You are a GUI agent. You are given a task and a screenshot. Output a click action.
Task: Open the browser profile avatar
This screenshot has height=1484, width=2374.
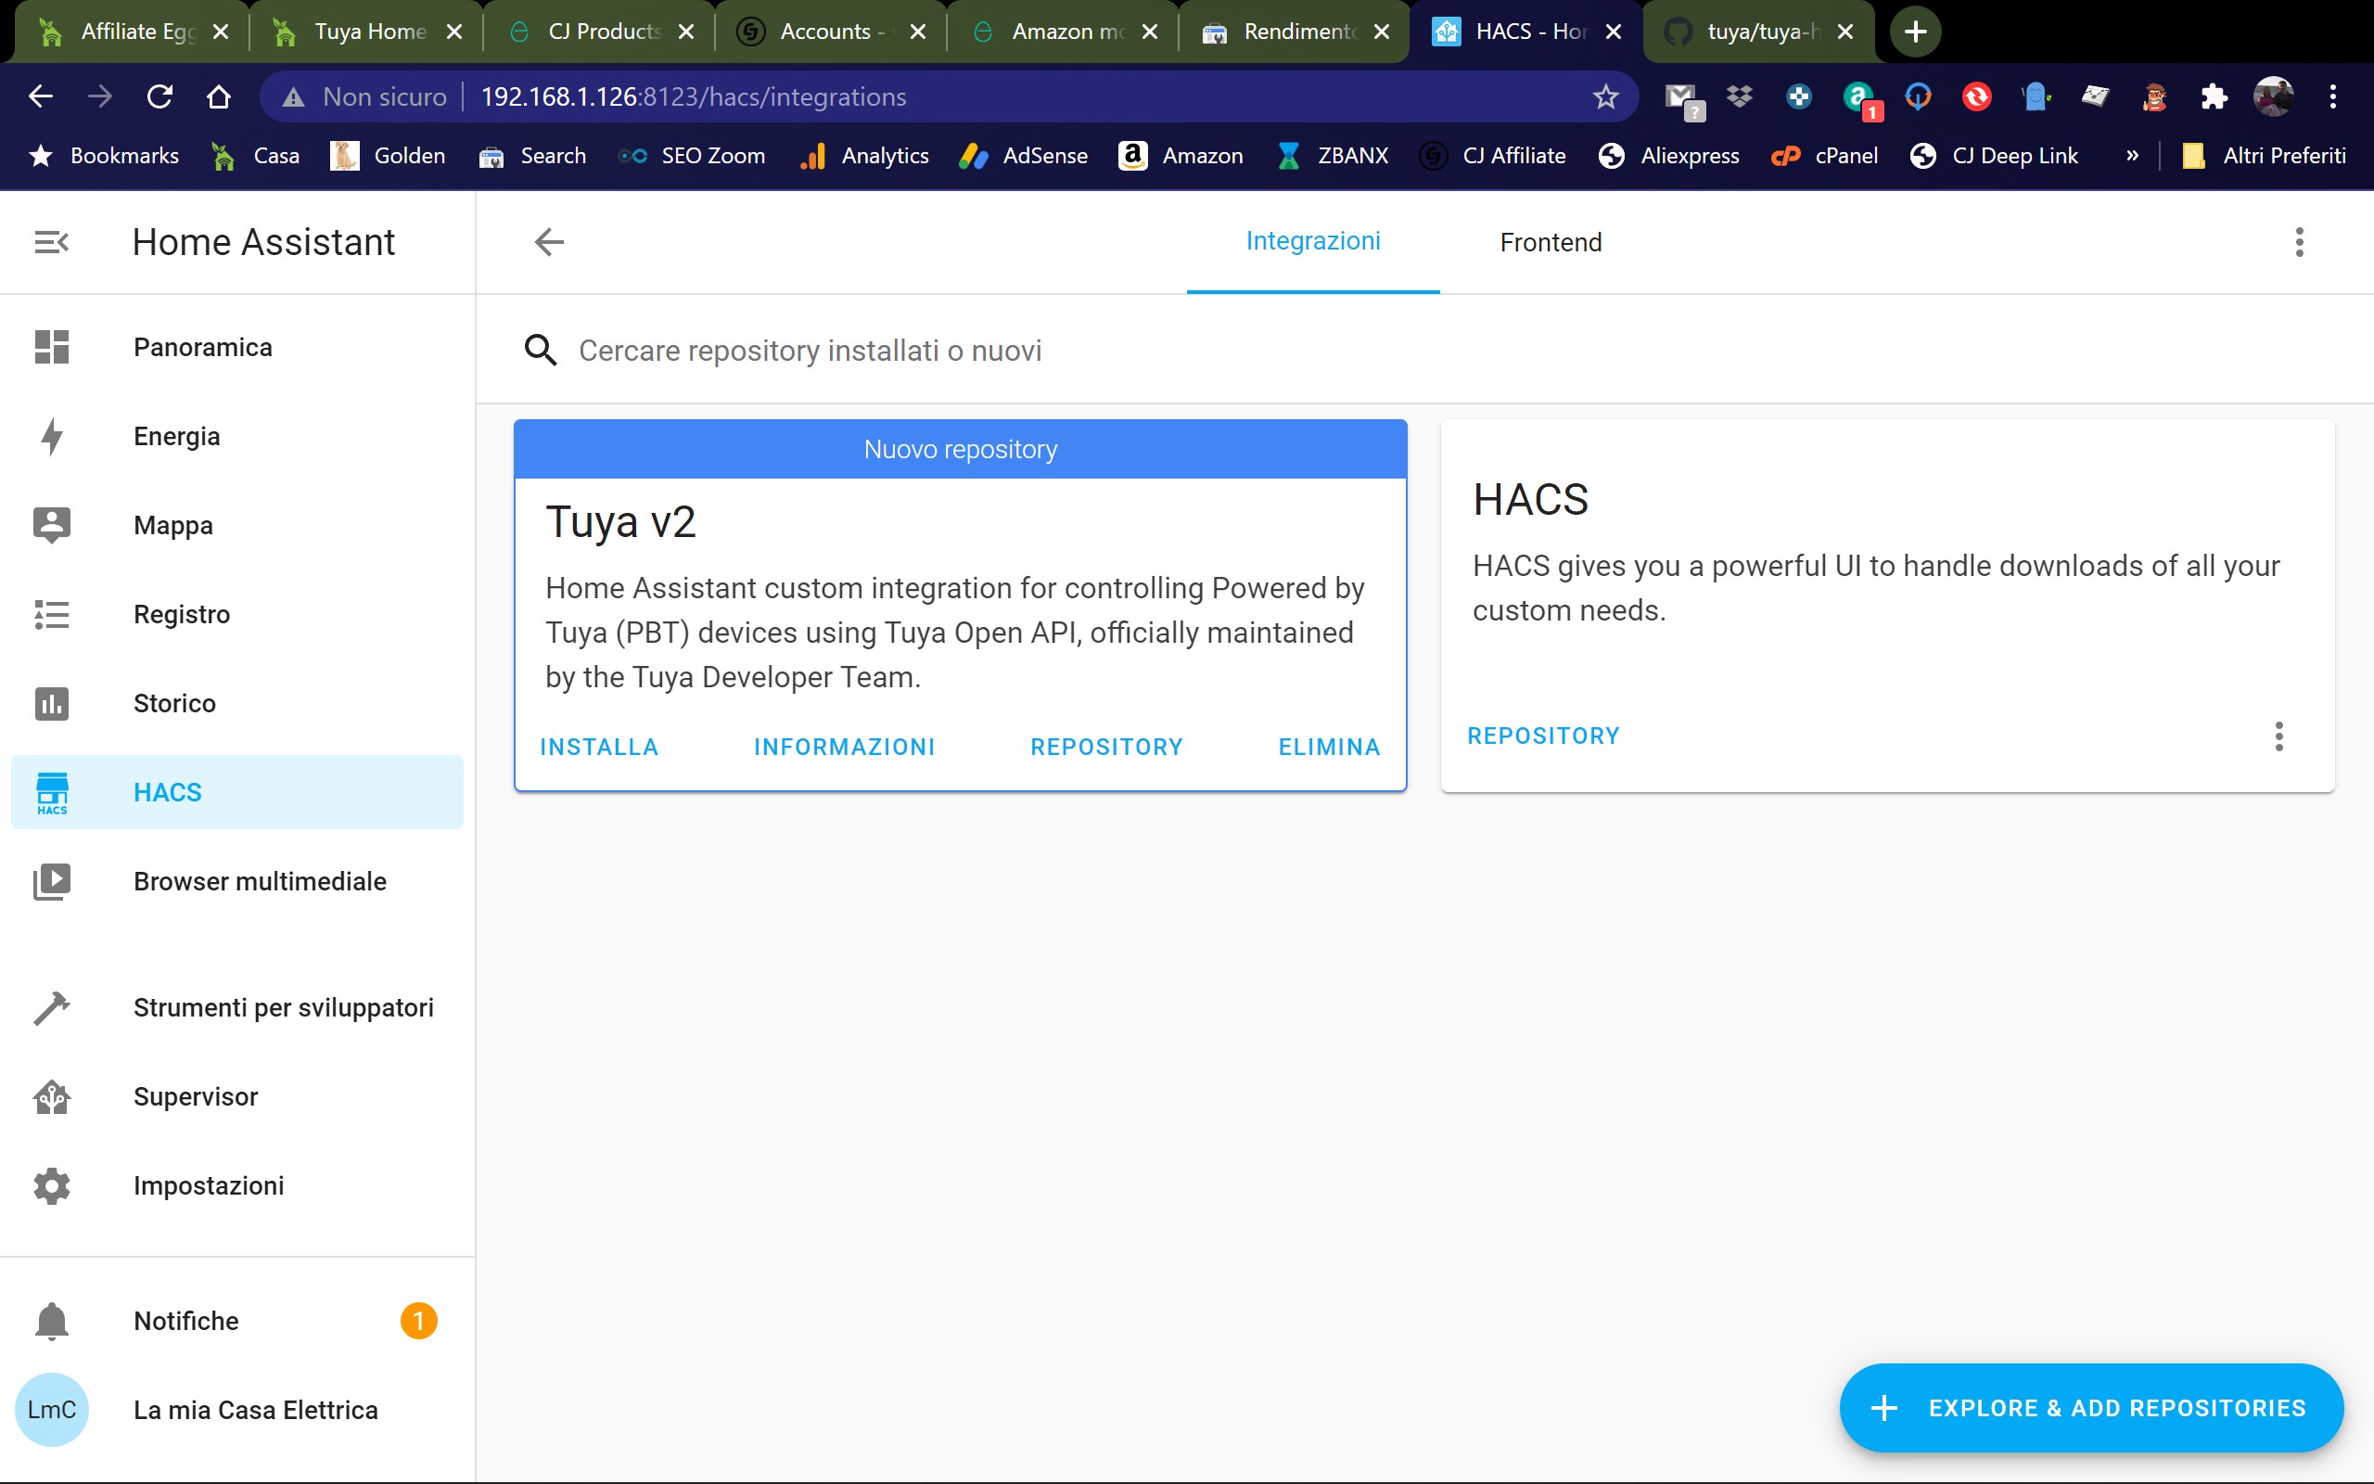coord(2273,96)
